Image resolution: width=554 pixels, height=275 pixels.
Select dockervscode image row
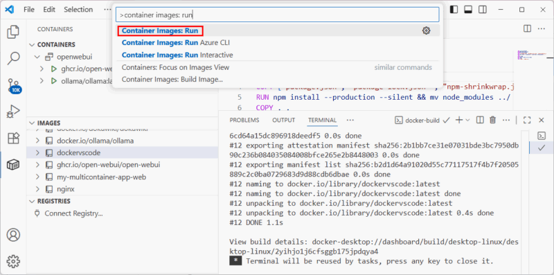pyautogui.click(x=123, y=152)
